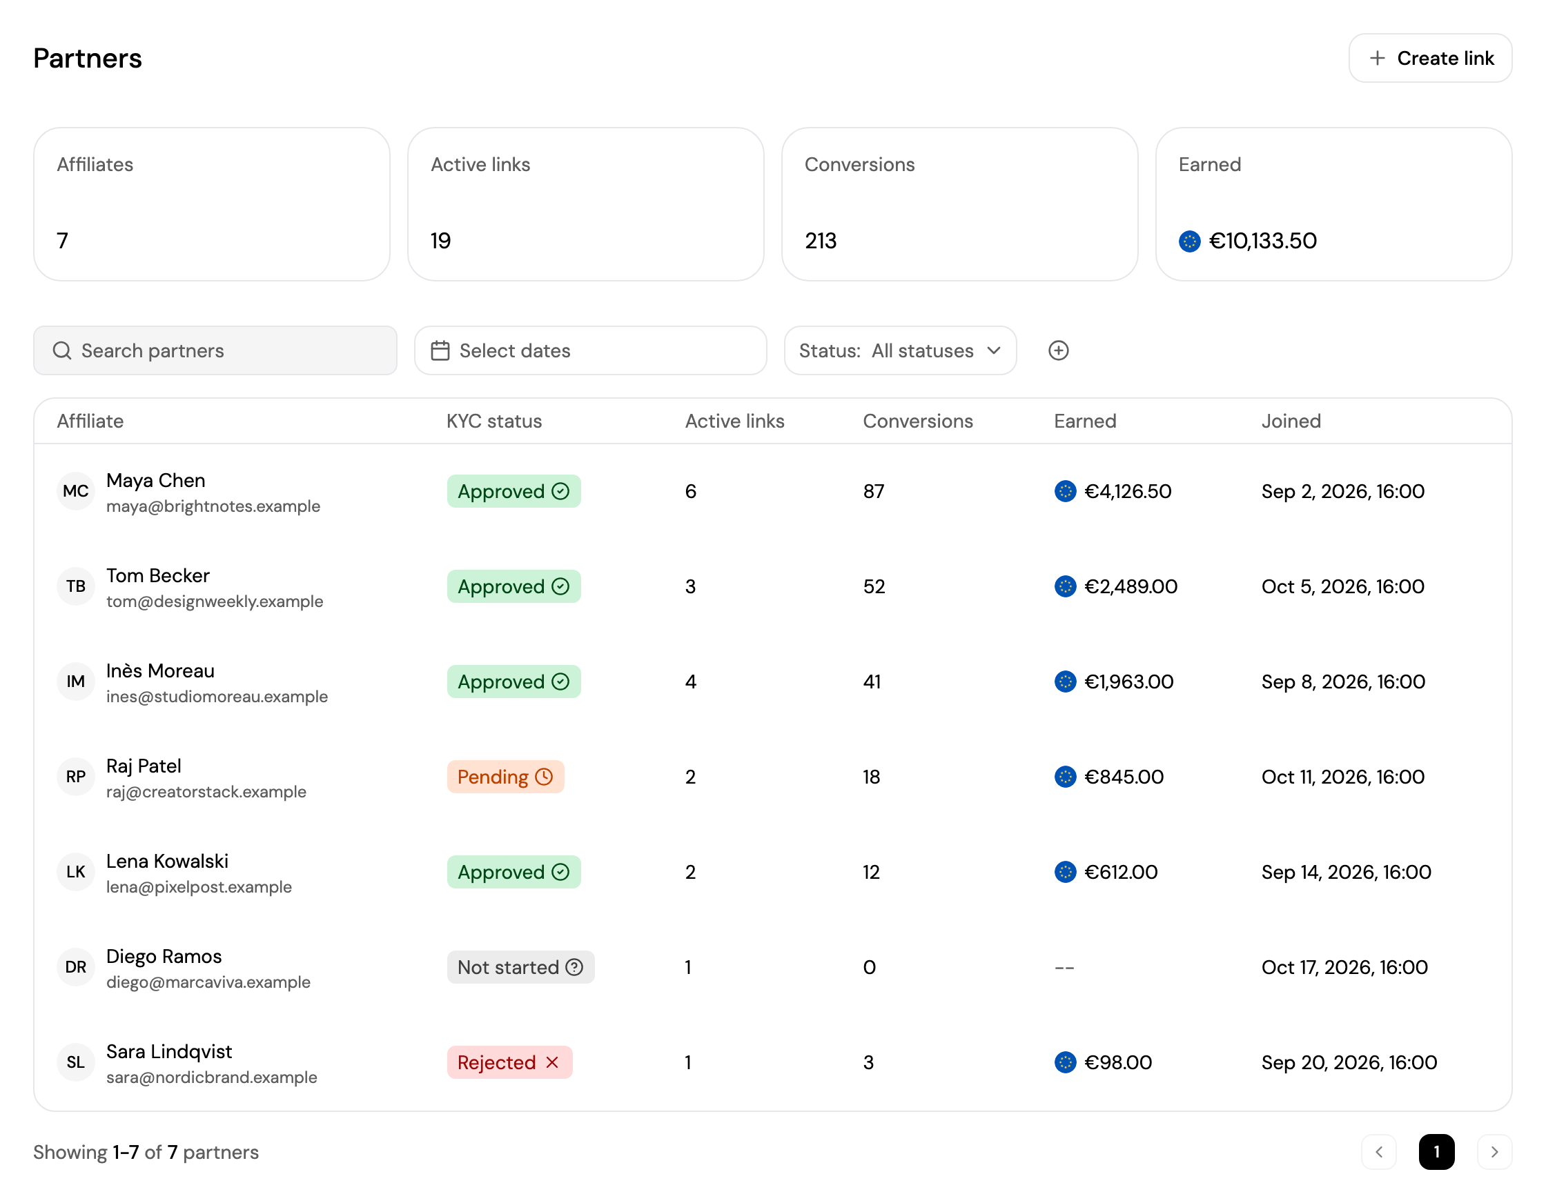The height and width of the screenshot is (1203, 1546).
Task: Click the add filter plus-circle icon
Action: (1058, 350)
